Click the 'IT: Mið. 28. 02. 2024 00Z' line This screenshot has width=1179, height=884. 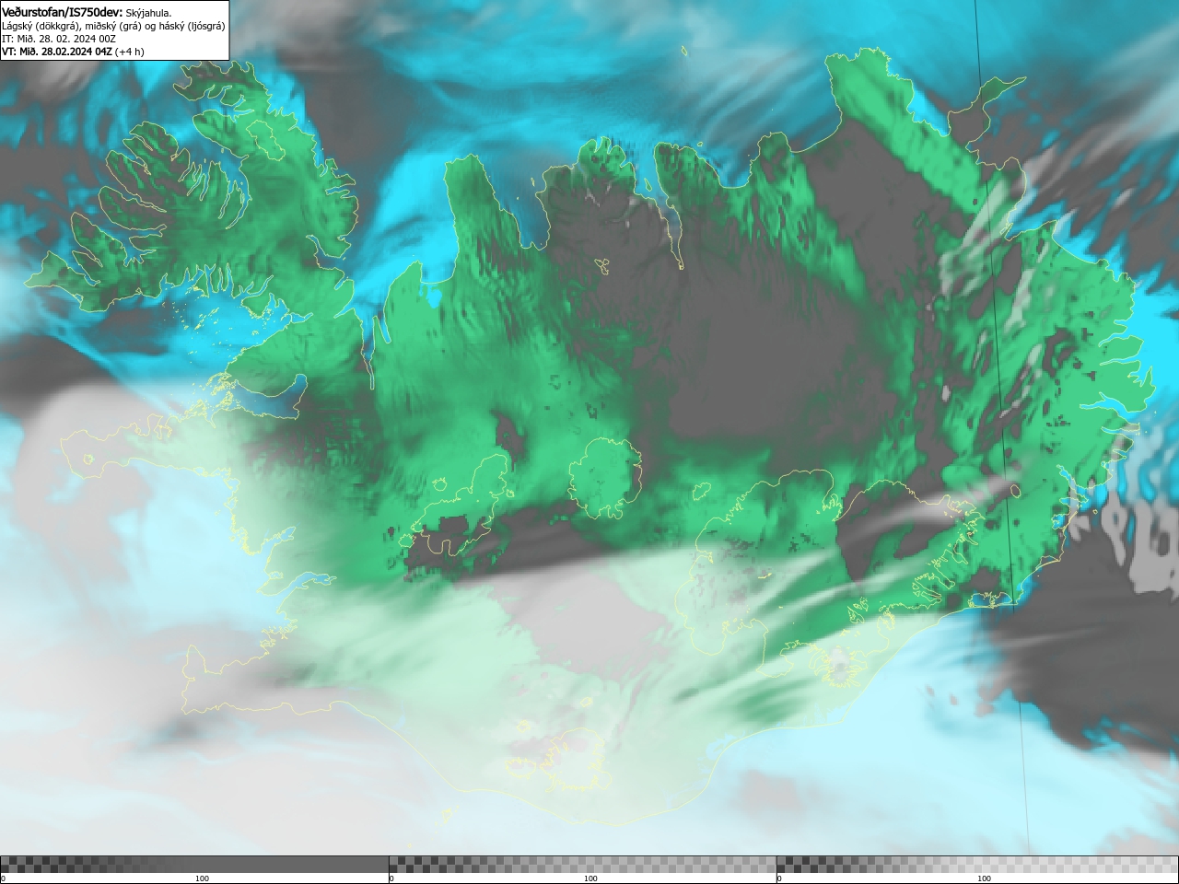pos(59,39)
